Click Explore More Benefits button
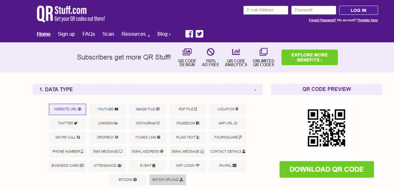 [x=310, y=58]
